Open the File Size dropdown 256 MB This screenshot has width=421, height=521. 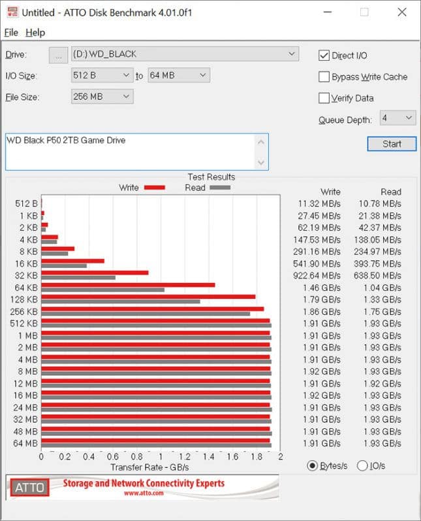102,97
